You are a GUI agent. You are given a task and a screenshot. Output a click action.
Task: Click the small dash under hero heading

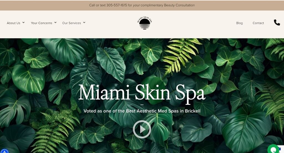click(142, 105)
